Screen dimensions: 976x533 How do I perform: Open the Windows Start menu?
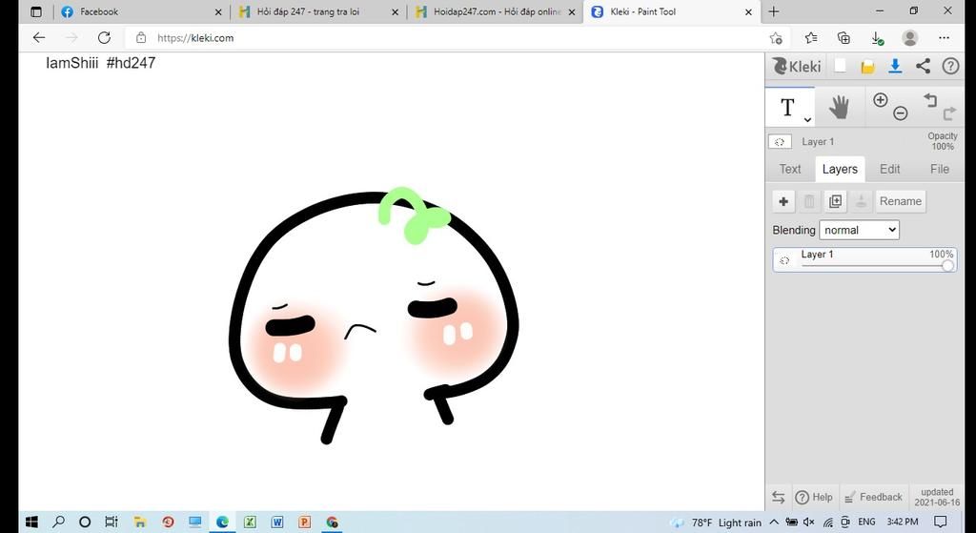click(31, 522)
